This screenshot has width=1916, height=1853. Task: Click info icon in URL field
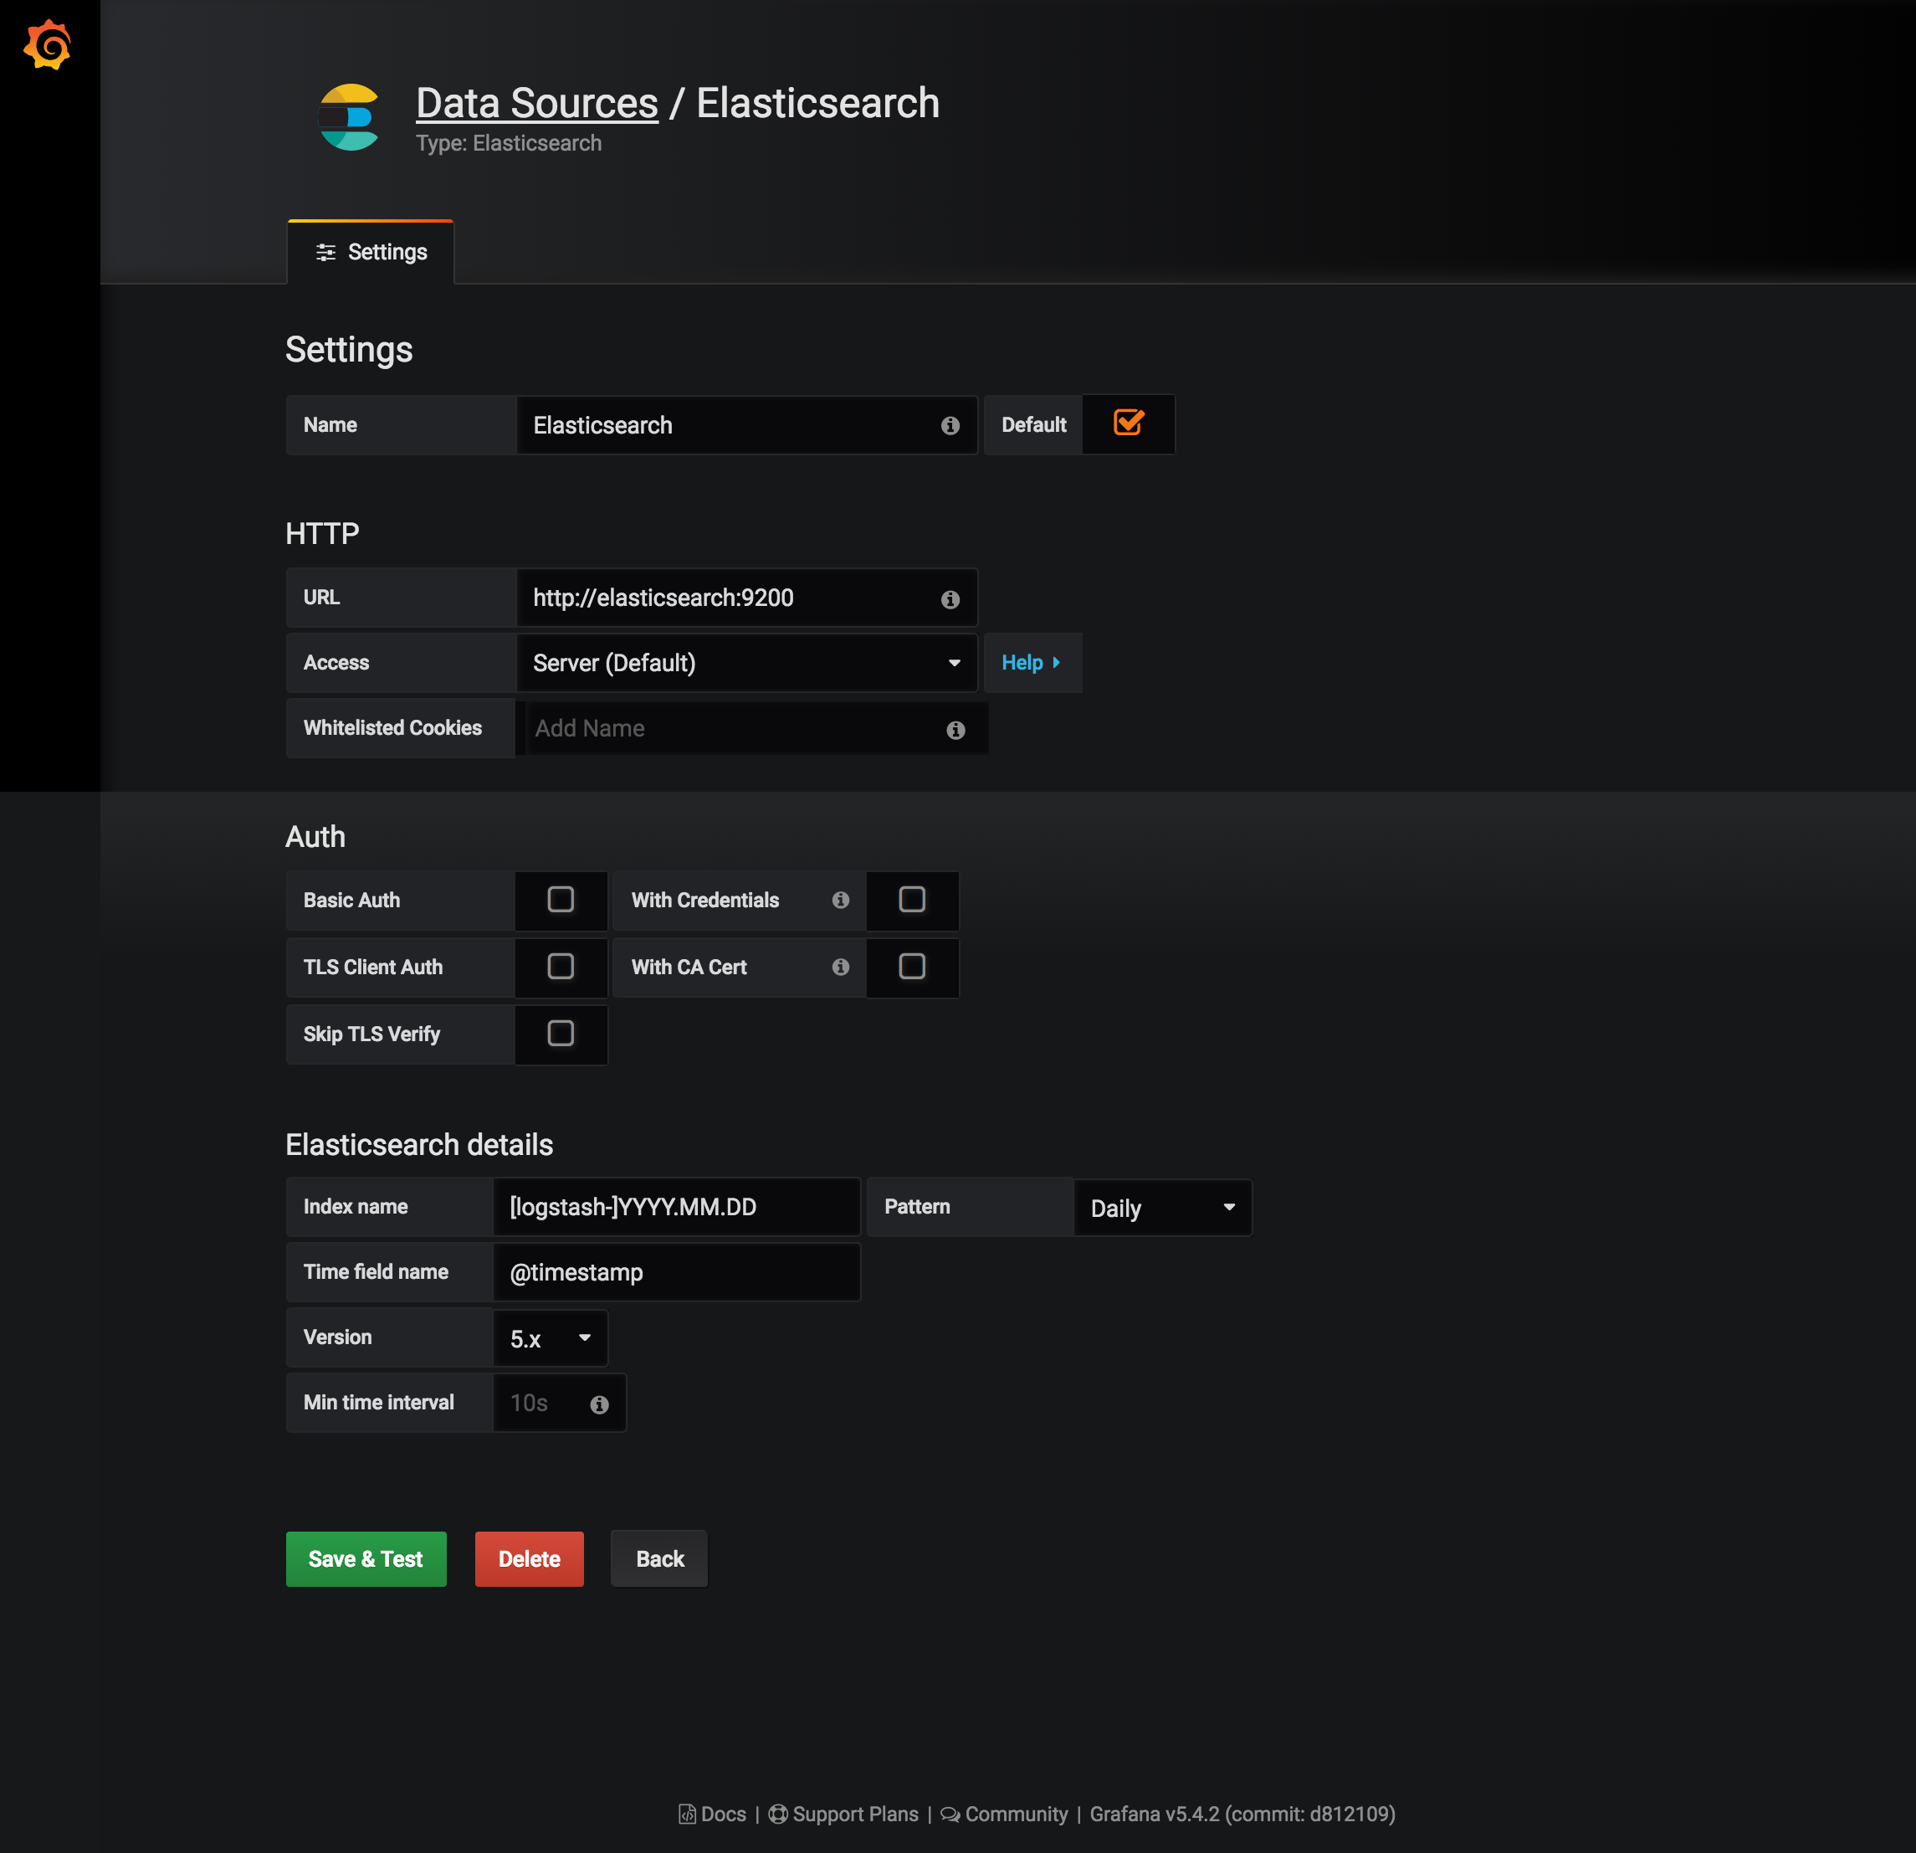click(x=949, y=598)
